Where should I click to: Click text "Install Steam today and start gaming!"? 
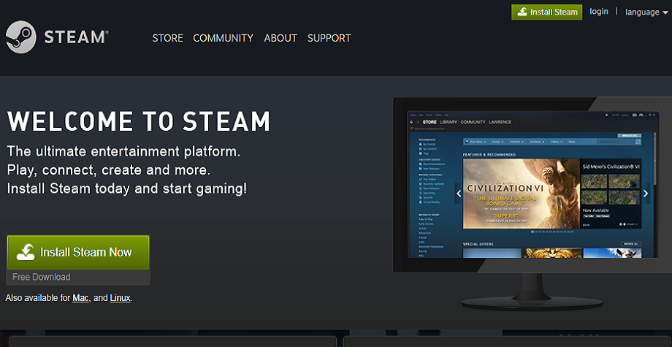tap(127, 188)
